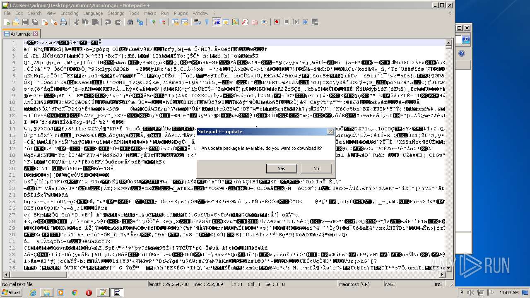Open the user defined language icon
530x298 pixels.
[226, 22]
